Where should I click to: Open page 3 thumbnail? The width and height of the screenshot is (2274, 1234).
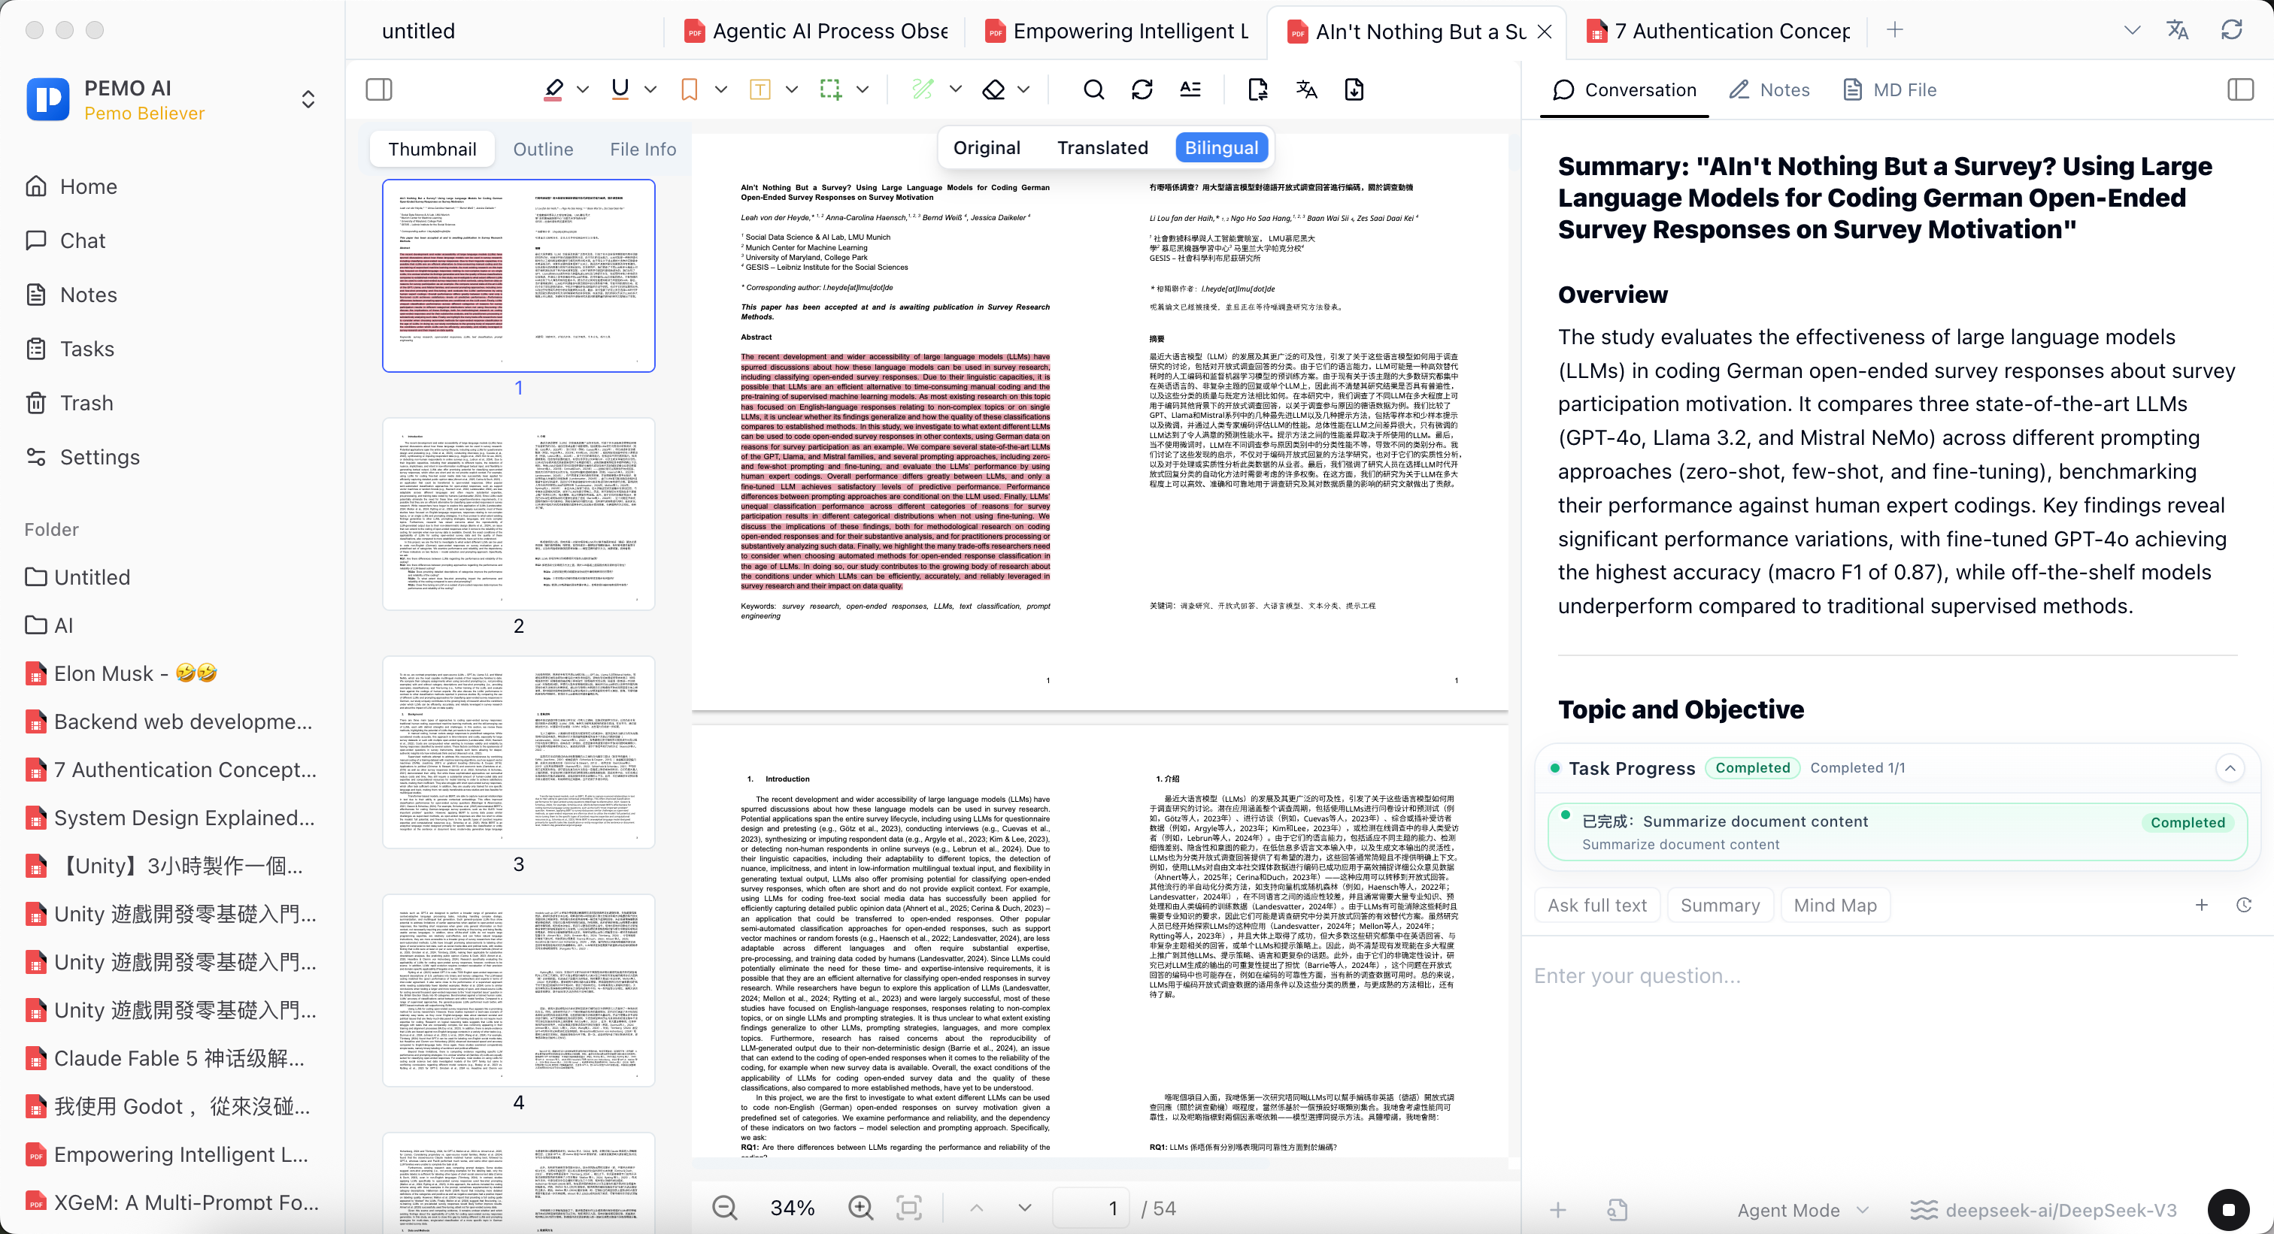[519, 752]
